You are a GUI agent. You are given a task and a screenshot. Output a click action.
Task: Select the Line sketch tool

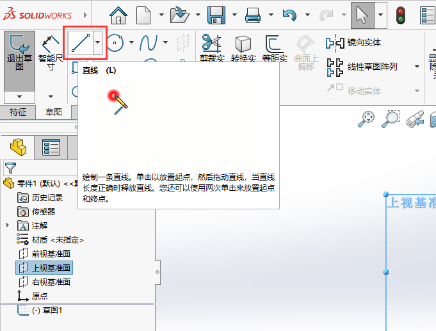tap(81, 42)
